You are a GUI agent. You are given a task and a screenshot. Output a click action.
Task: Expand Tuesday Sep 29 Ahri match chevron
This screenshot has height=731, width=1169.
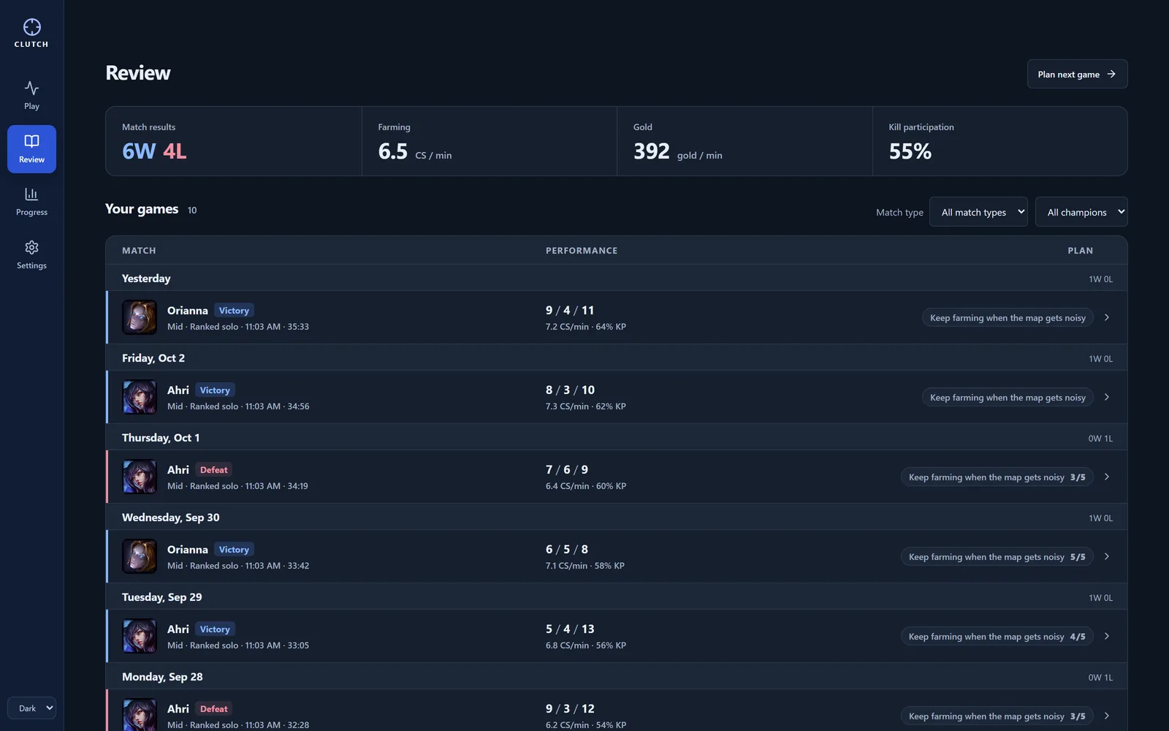click(1107, 636)
